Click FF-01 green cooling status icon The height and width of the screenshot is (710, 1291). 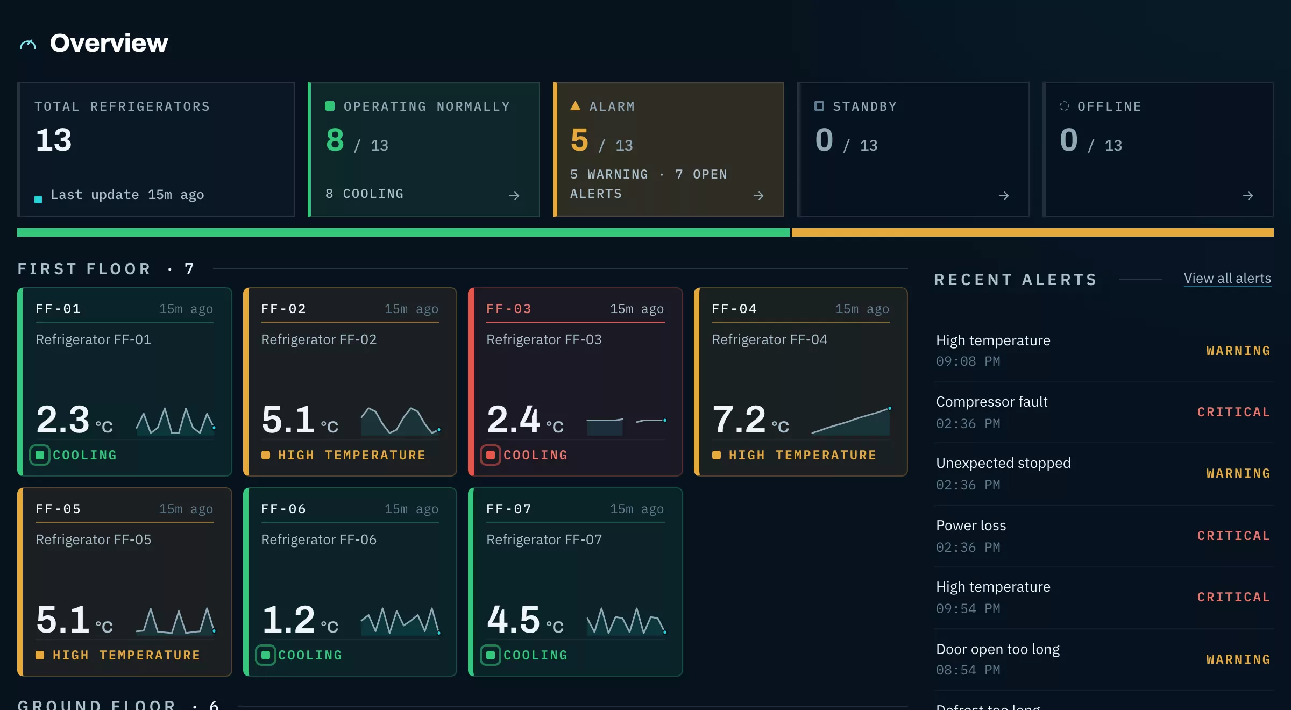(x=40, y=455)
